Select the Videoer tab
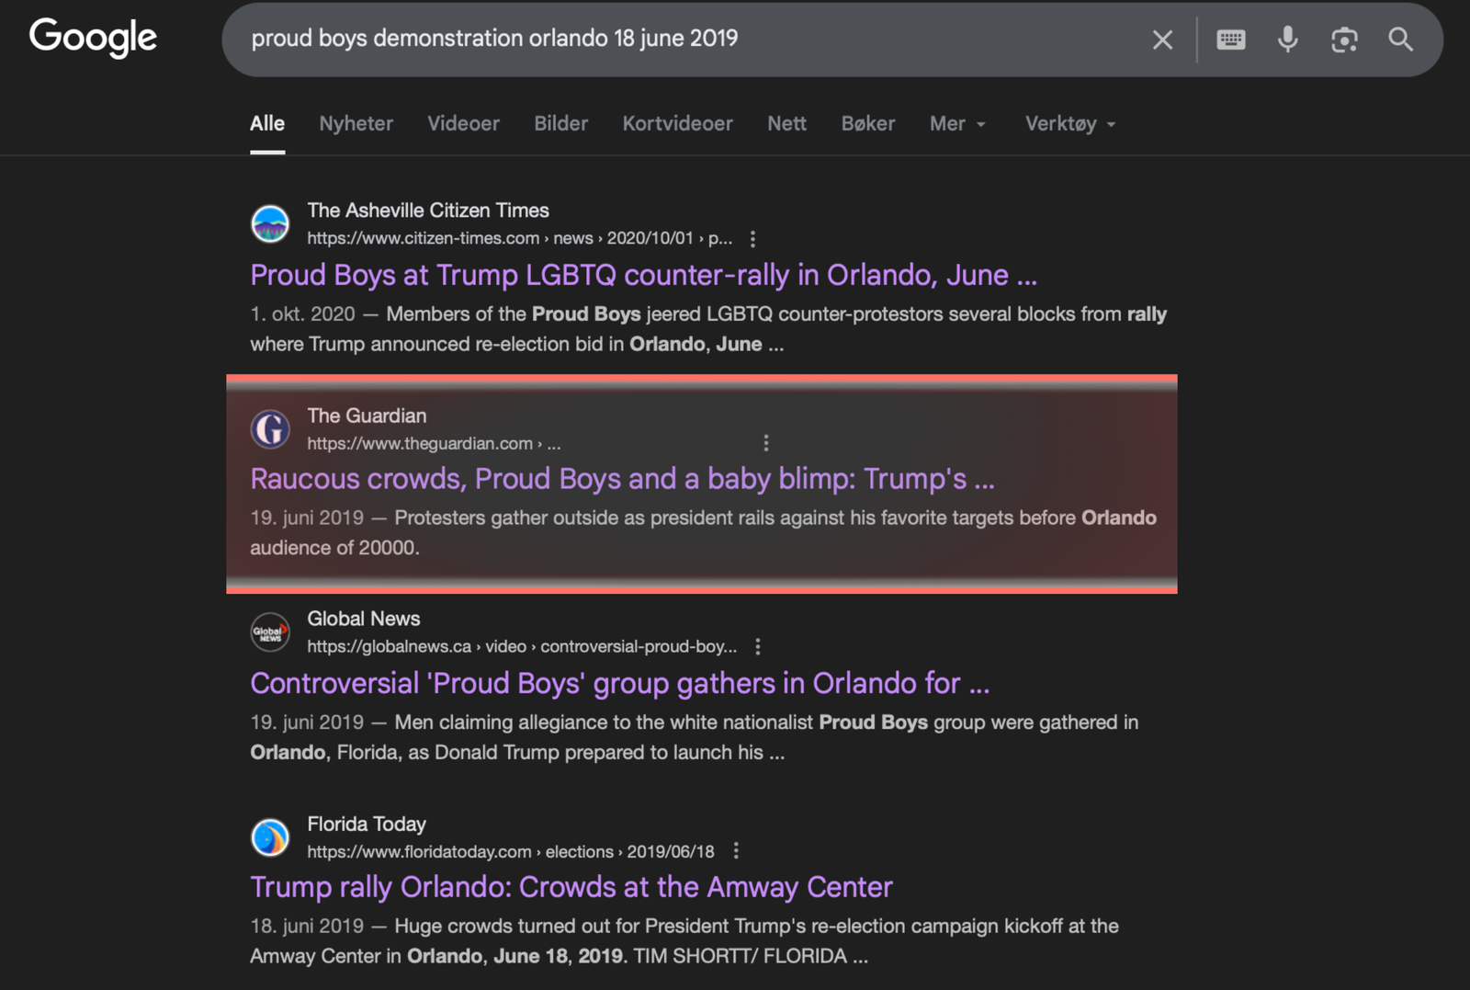The image size is (1470, 990). point(463,124)
